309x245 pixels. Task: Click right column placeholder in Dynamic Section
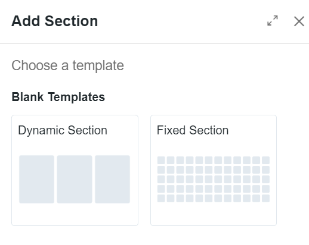click(x=112, y=179)
